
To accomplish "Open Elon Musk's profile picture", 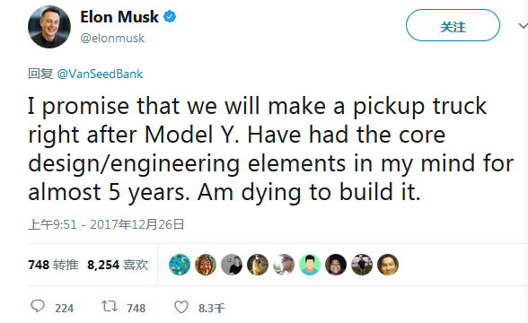I will (49, 27).
